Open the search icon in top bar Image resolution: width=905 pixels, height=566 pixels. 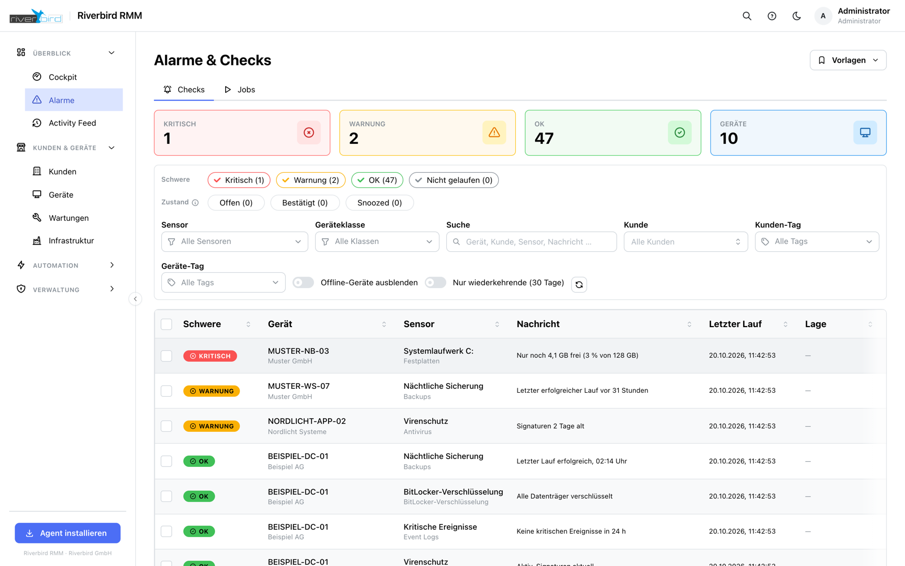click(x=747, y=16)
